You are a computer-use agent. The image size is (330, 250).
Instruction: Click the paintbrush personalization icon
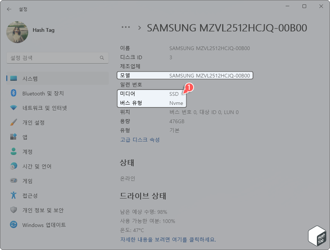pos(14,122)
